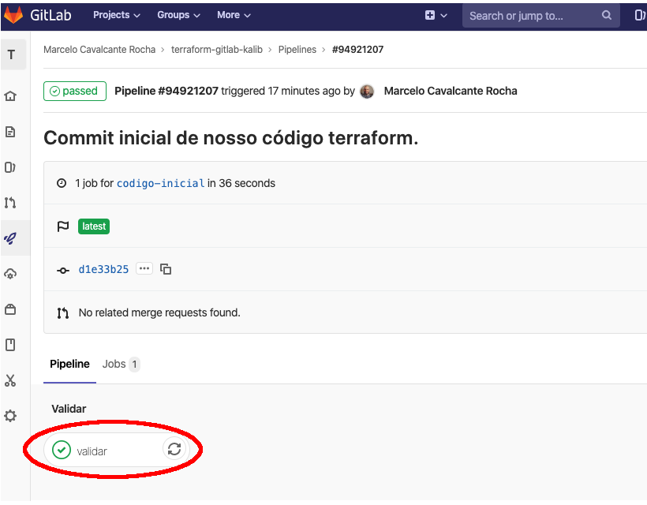Select the Pipeline tab
Viewport: 647px width, 505px height.
[x=69, y=364]
